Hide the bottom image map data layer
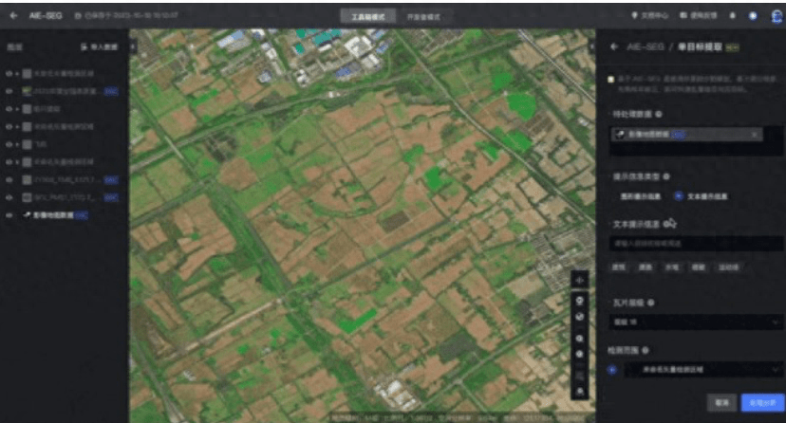 click(8, 215)
